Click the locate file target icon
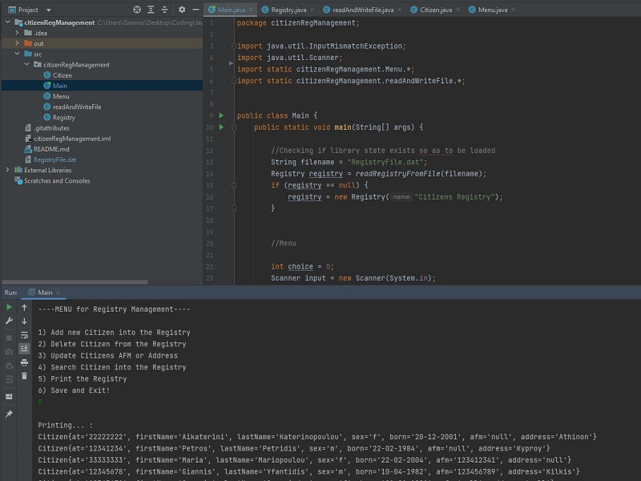 [x=137, y=10]
